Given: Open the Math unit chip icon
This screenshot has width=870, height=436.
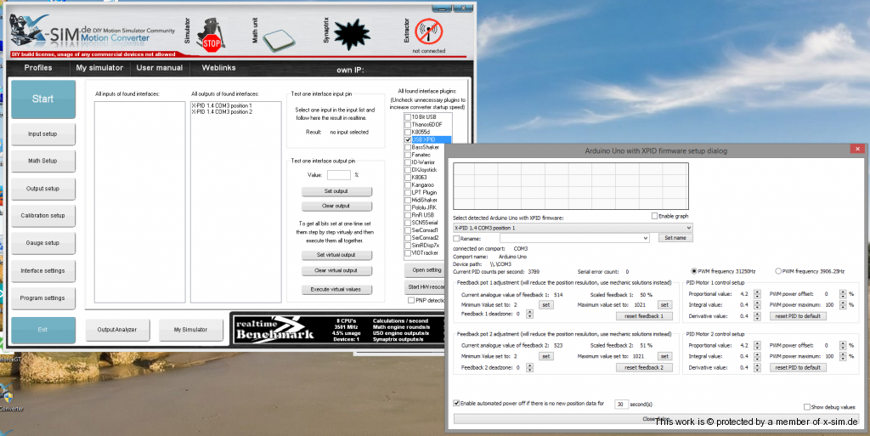Looking at the screenshot, I should pyautogui.click(x=279, y=40).
